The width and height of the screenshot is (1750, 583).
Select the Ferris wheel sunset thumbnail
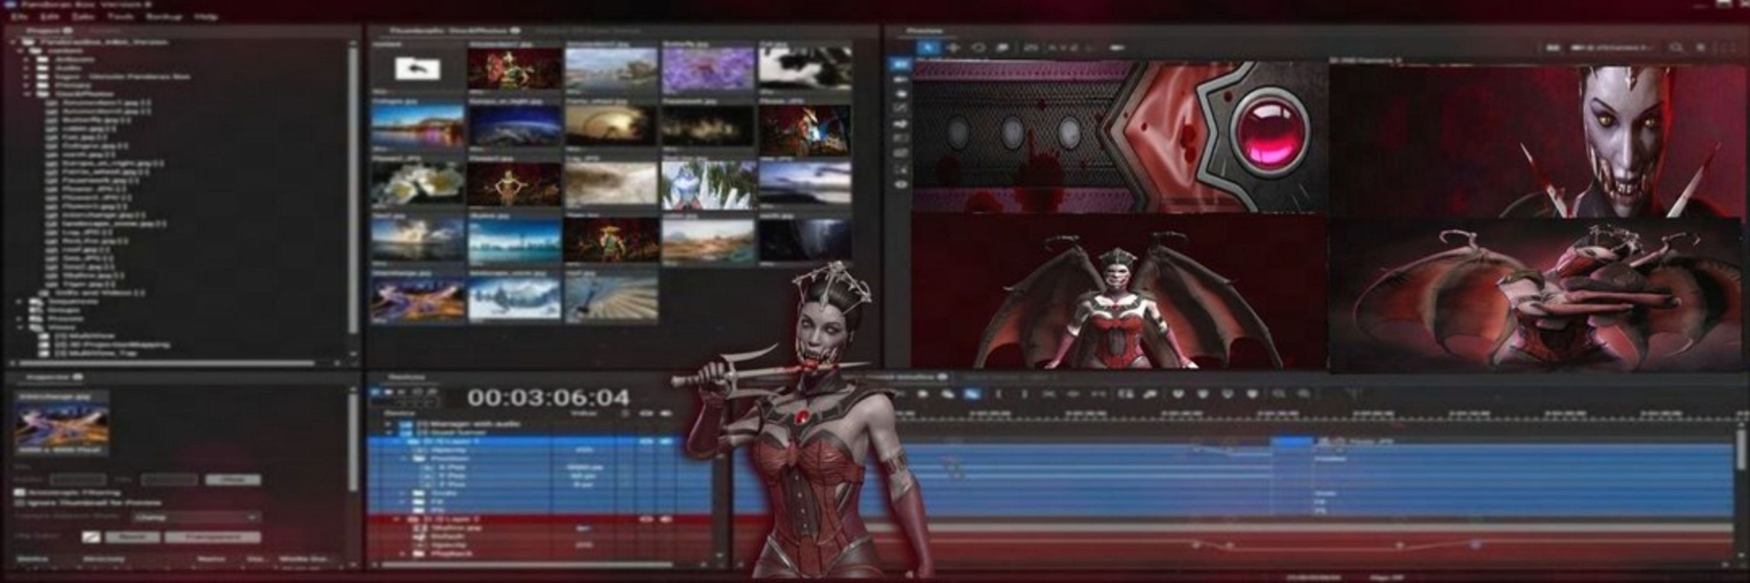(611, 125)
